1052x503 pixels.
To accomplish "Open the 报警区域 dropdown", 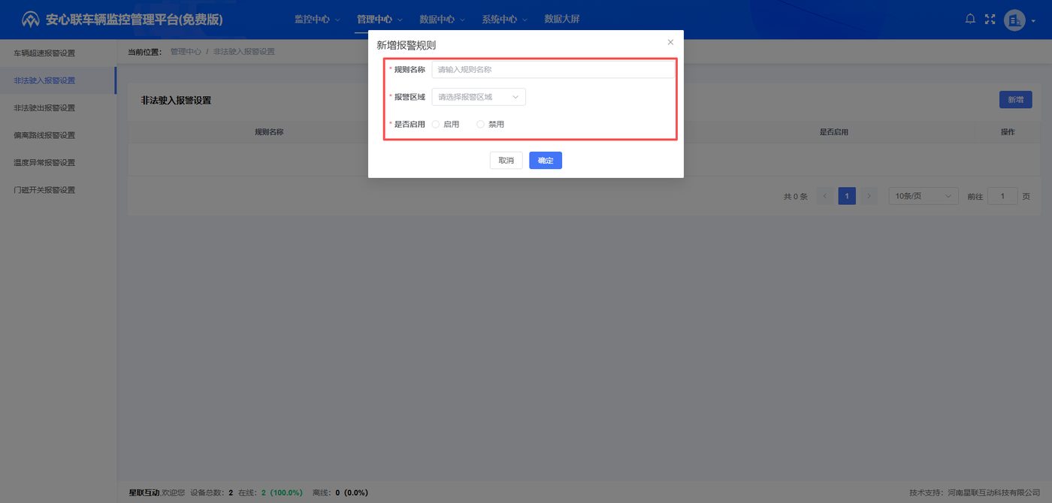I will 479,97.
